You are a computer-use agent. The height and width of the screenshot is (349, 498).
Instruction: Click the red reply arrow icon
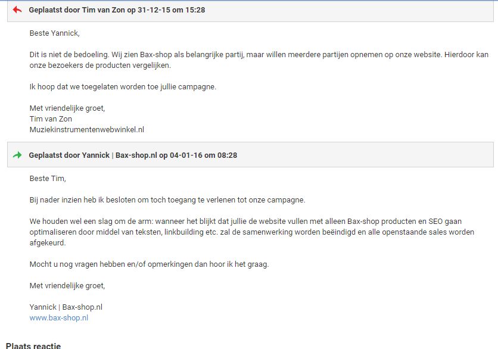pos(17,10)
